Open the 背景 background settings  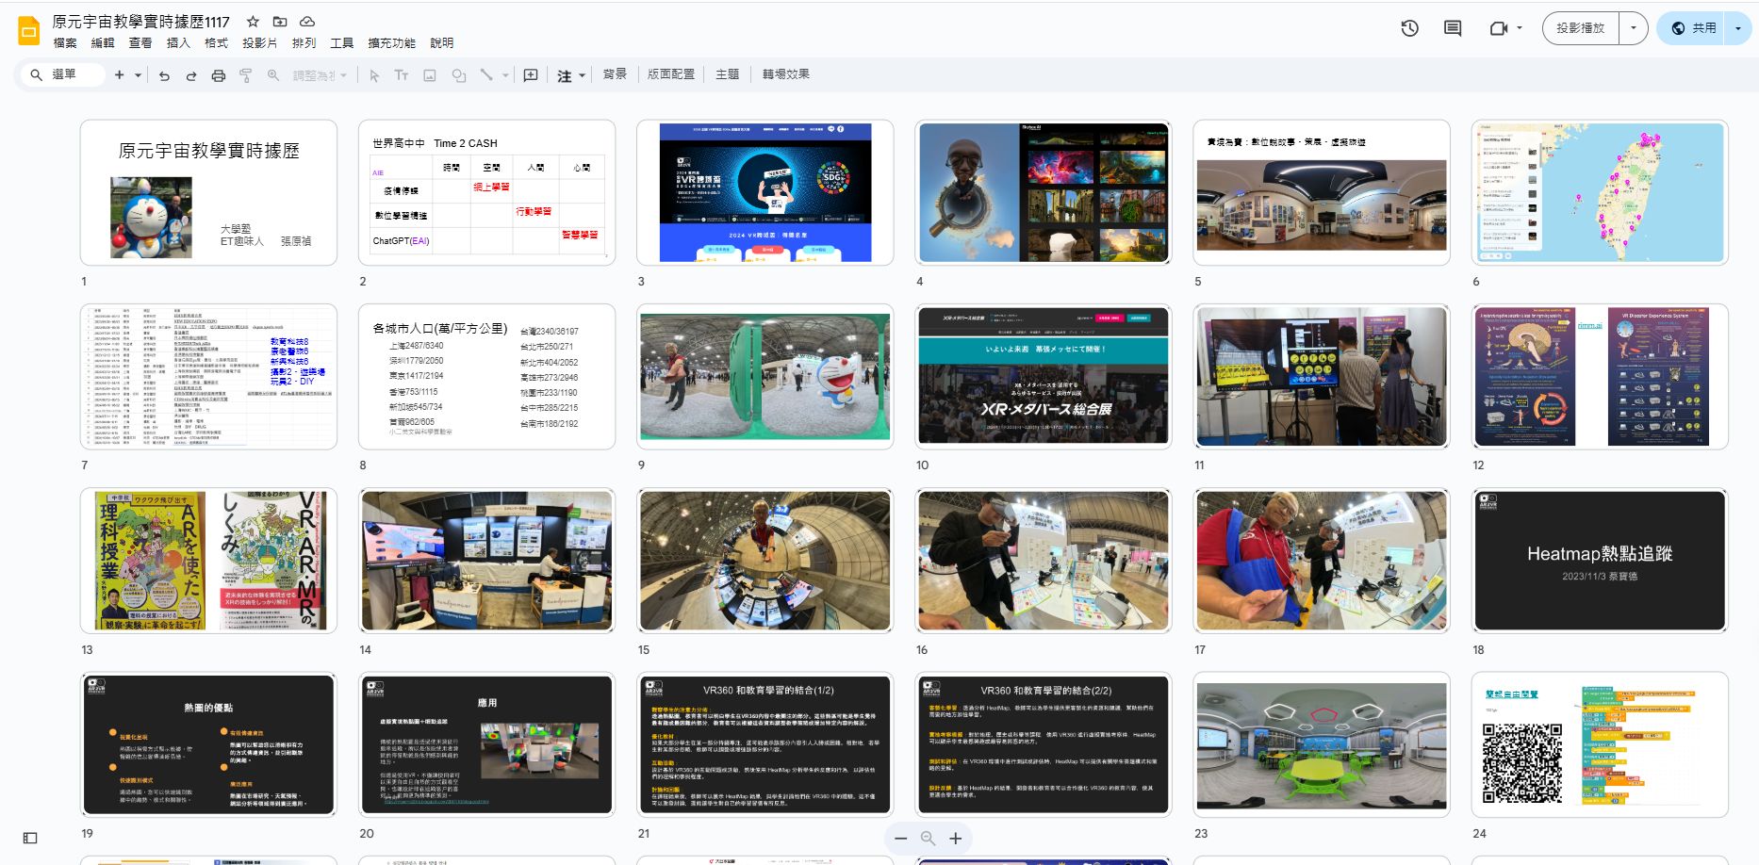tap(615, 74)
